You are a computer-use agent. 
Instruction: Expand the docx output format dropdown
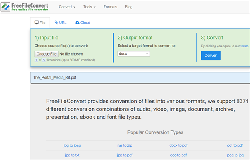[x=134, y=54]
